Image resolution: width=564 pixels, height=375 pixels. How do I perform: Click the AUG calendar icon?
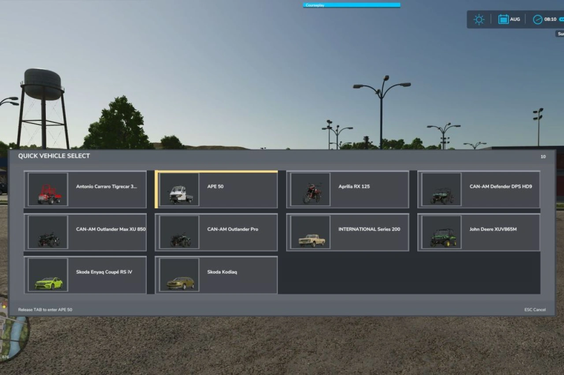(503, 19)
